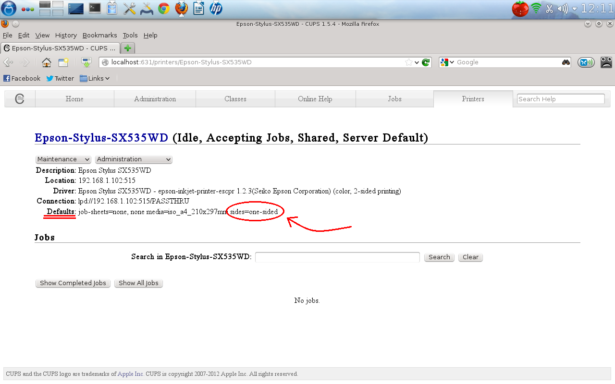Screen dimensions: 615x384
Task: Click the tomato timer tray icon
Action: tap(520, 8)
